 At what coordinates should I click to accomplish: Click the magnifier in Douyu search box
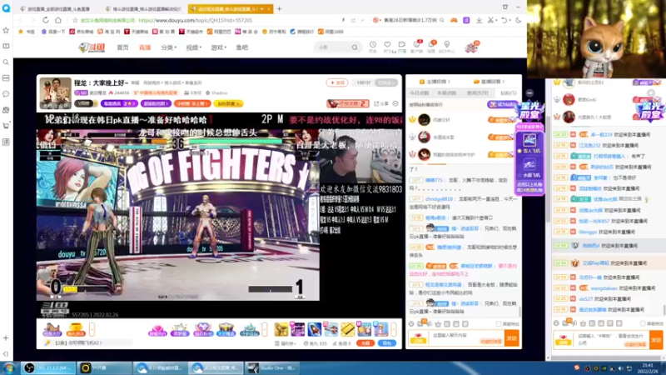(x=355, y=47)
